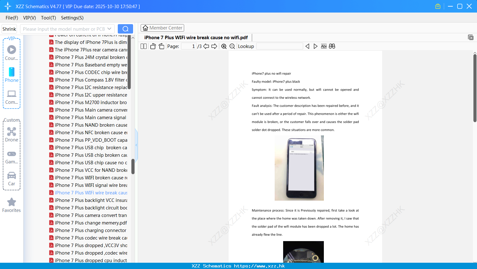Screen dimensions: 477x269
Task: Open the Car category
Action: pos(12,179)
